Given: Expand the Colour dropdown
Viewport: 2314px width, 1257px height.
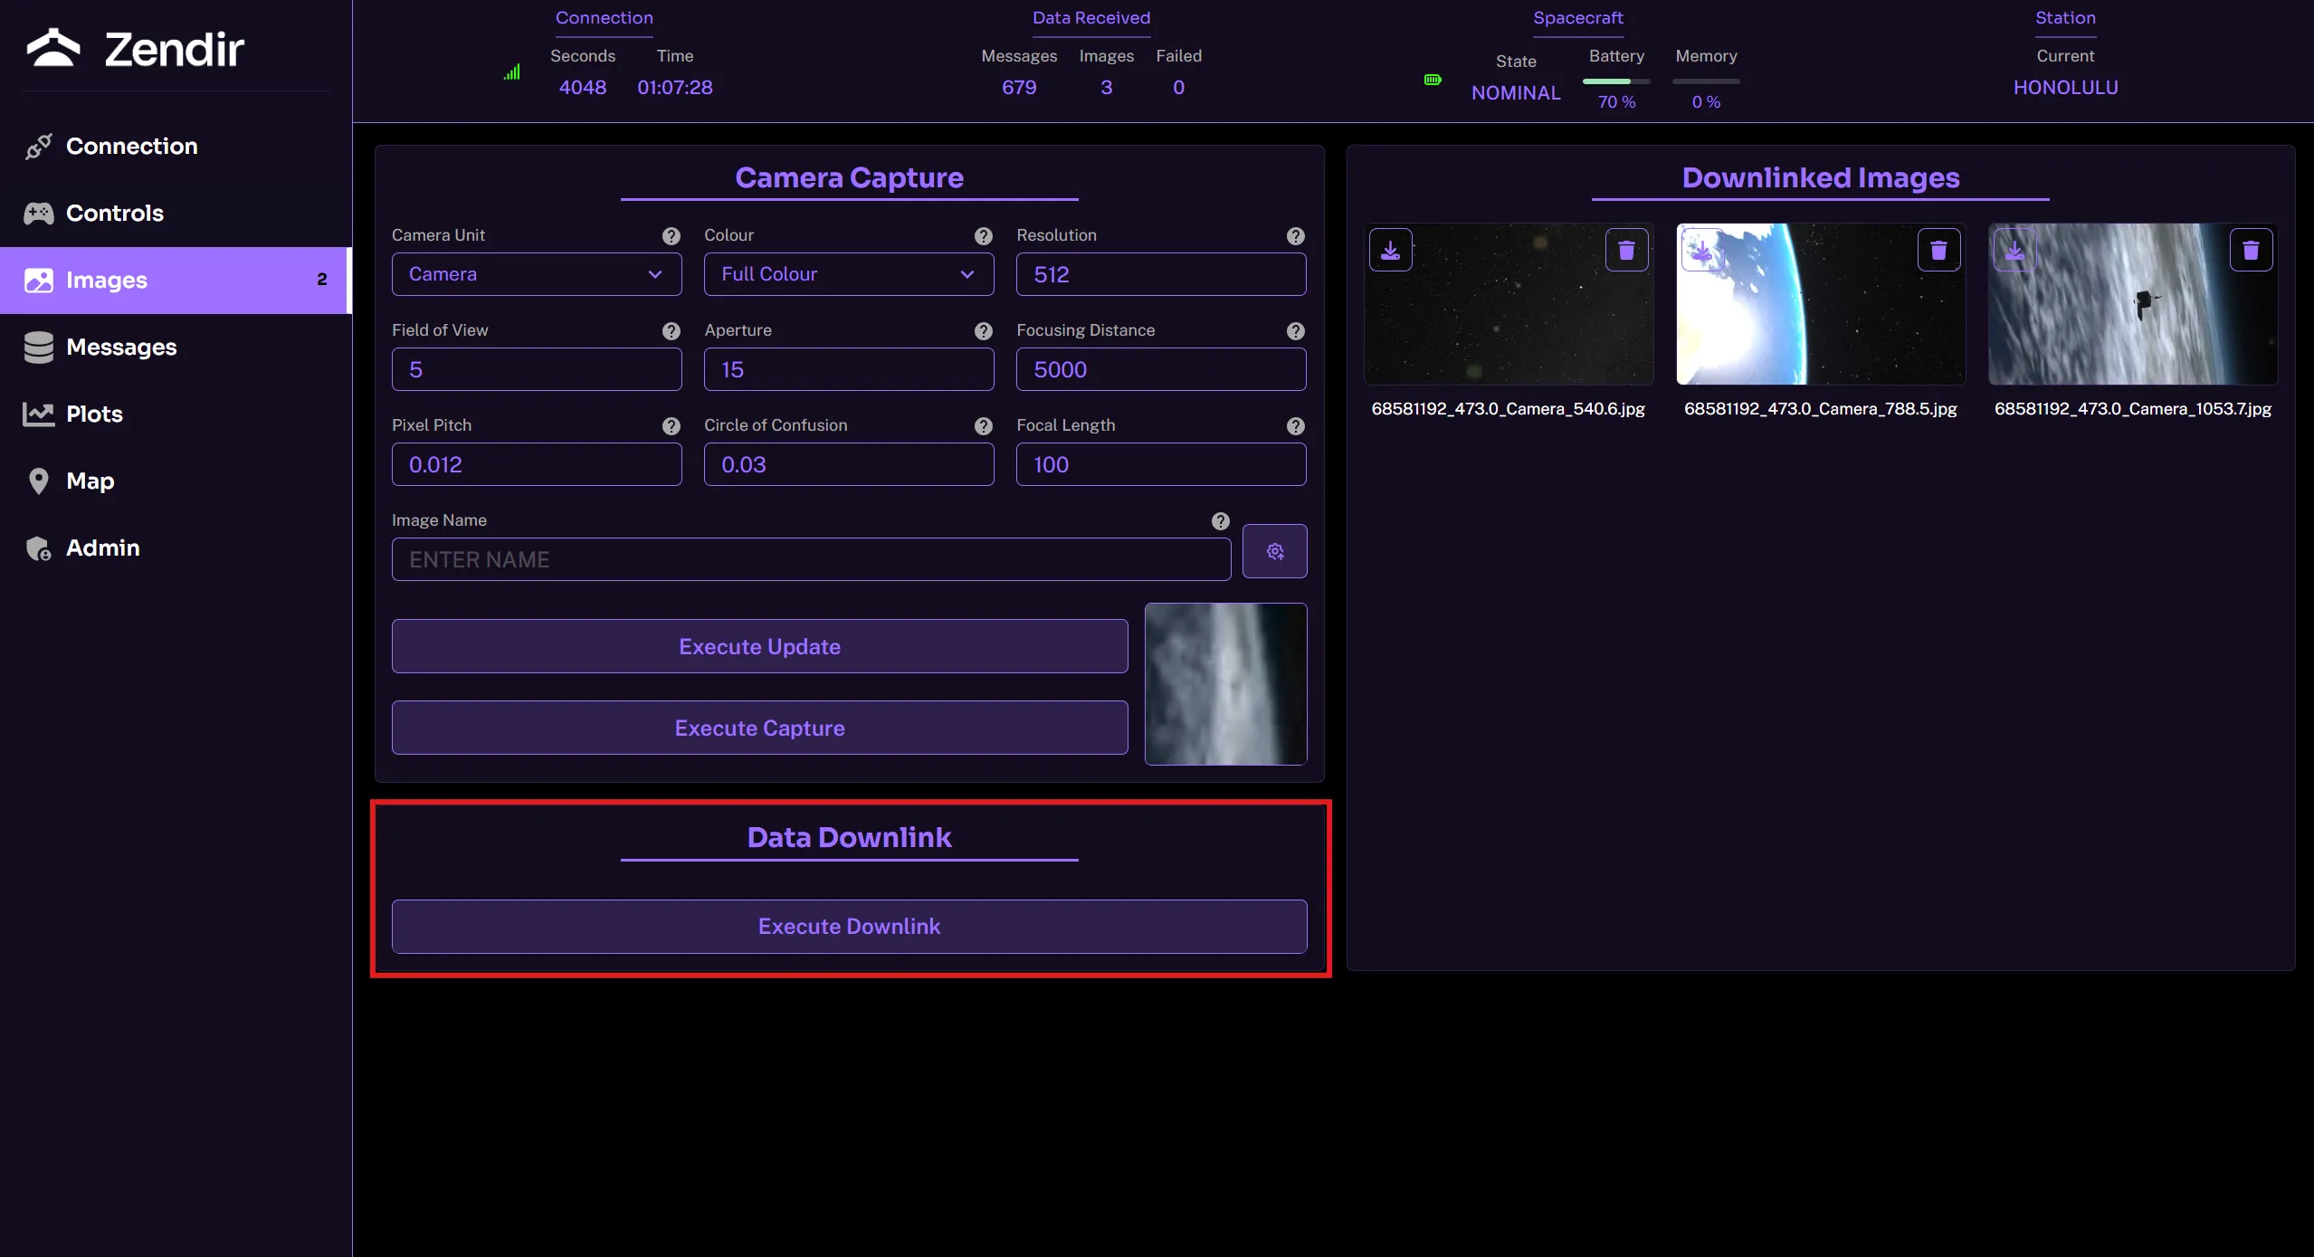Looking at the screenshot, I should [848, 274].
